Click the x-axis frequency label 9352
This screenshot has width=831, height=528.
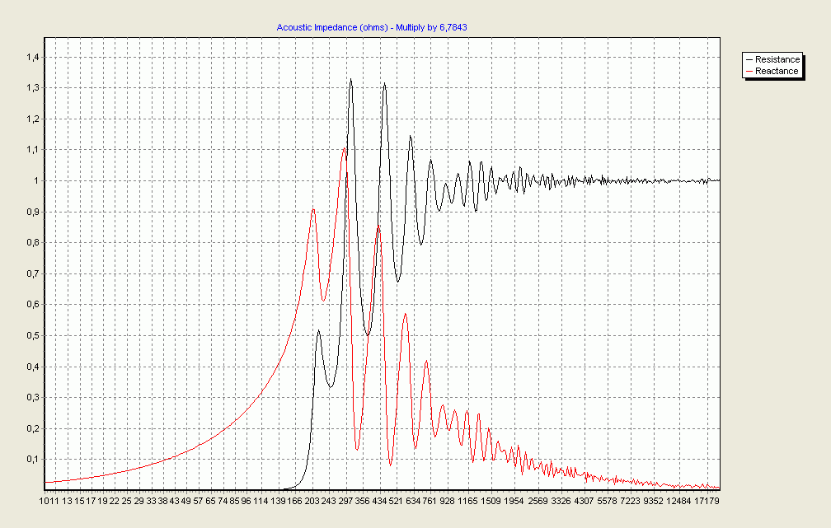point(654,501)
